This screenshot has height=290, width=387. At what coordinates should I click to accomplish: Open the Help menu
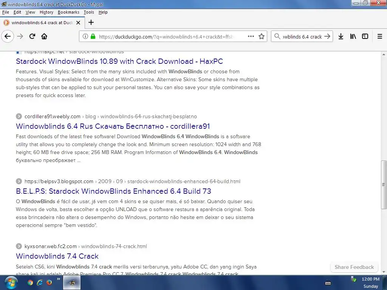tap(103, 12)
